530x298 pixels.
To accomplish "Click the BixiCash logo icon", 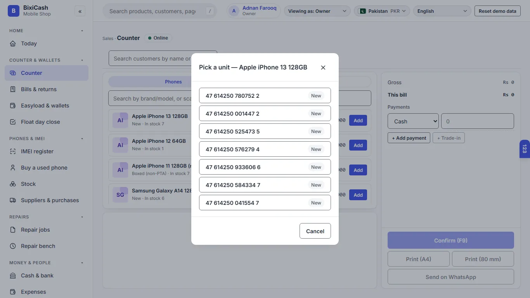I will coord(13,11).
